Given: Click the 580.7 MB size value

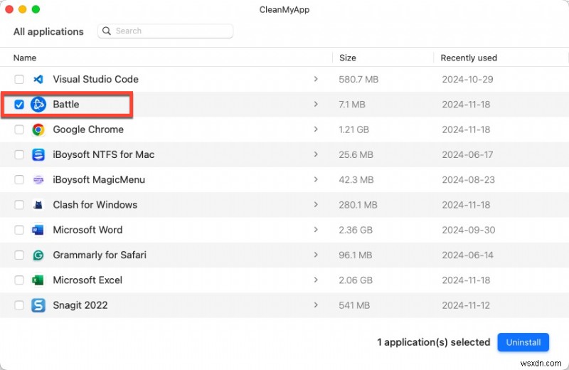Looking at the screenshot, I should (358, 79).
